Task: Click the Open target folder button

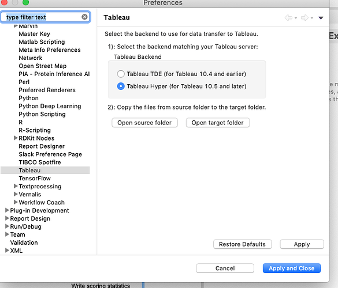Action: (x=218, y=123)
